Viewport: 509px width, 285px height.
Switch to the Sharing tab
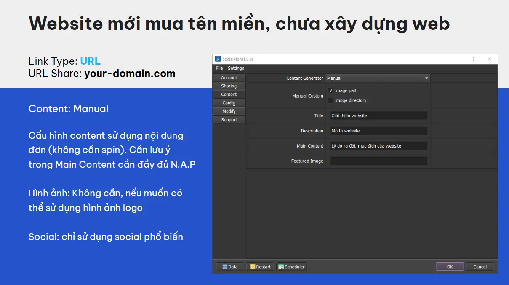pos(229,86)
